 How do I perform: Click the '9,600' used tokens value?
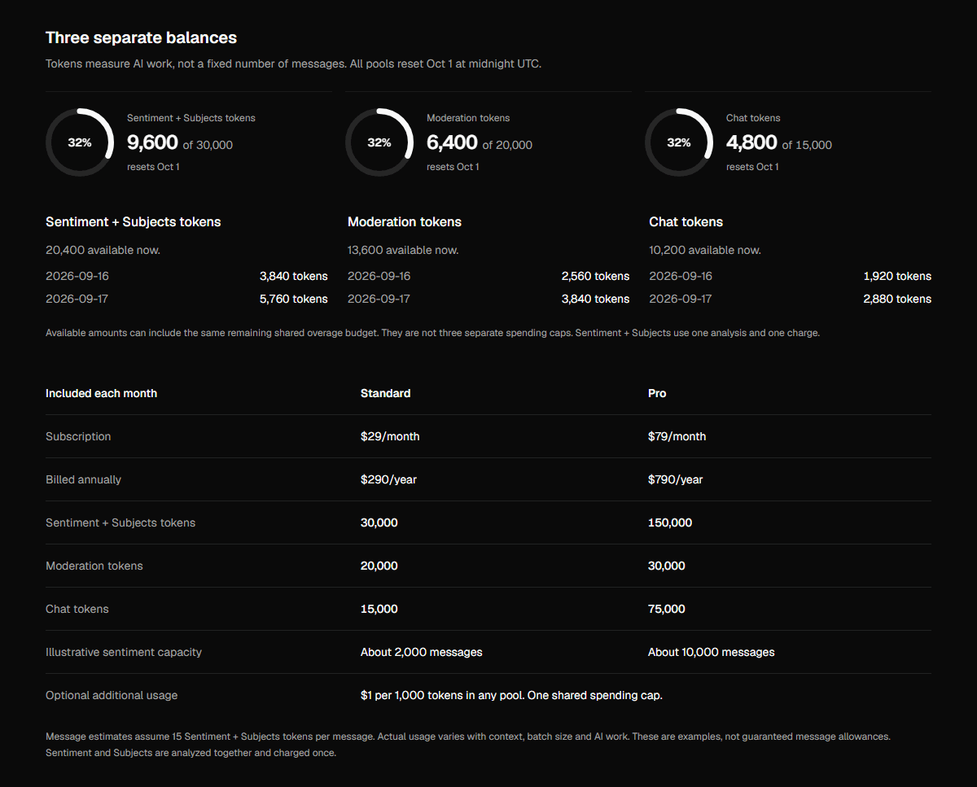click(x=152, y=142)
